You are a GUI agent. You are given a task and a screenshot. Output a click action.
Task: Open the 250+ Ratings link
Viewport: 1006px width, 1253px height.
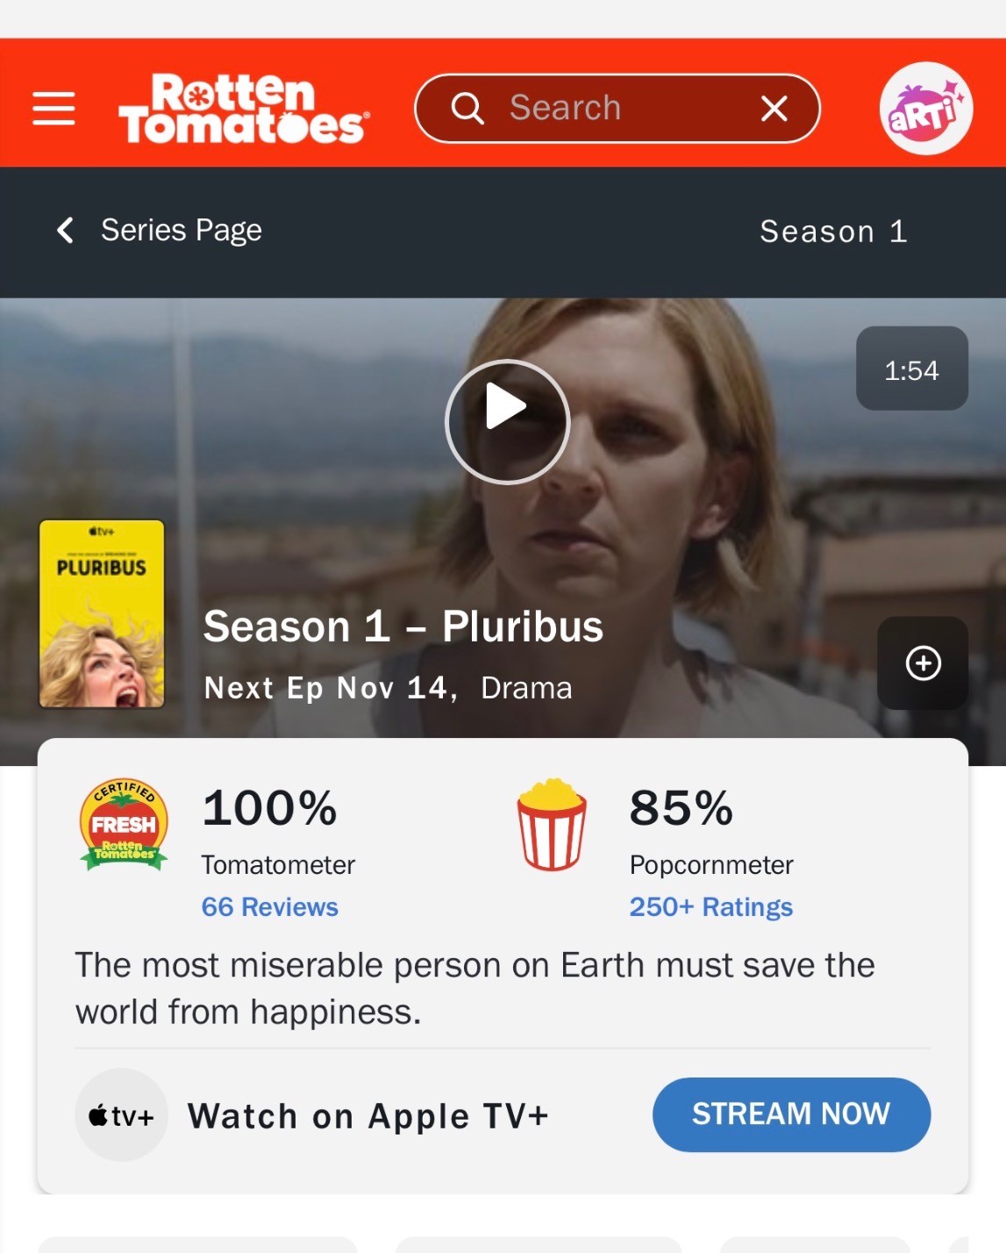click(x=711, y=907)
